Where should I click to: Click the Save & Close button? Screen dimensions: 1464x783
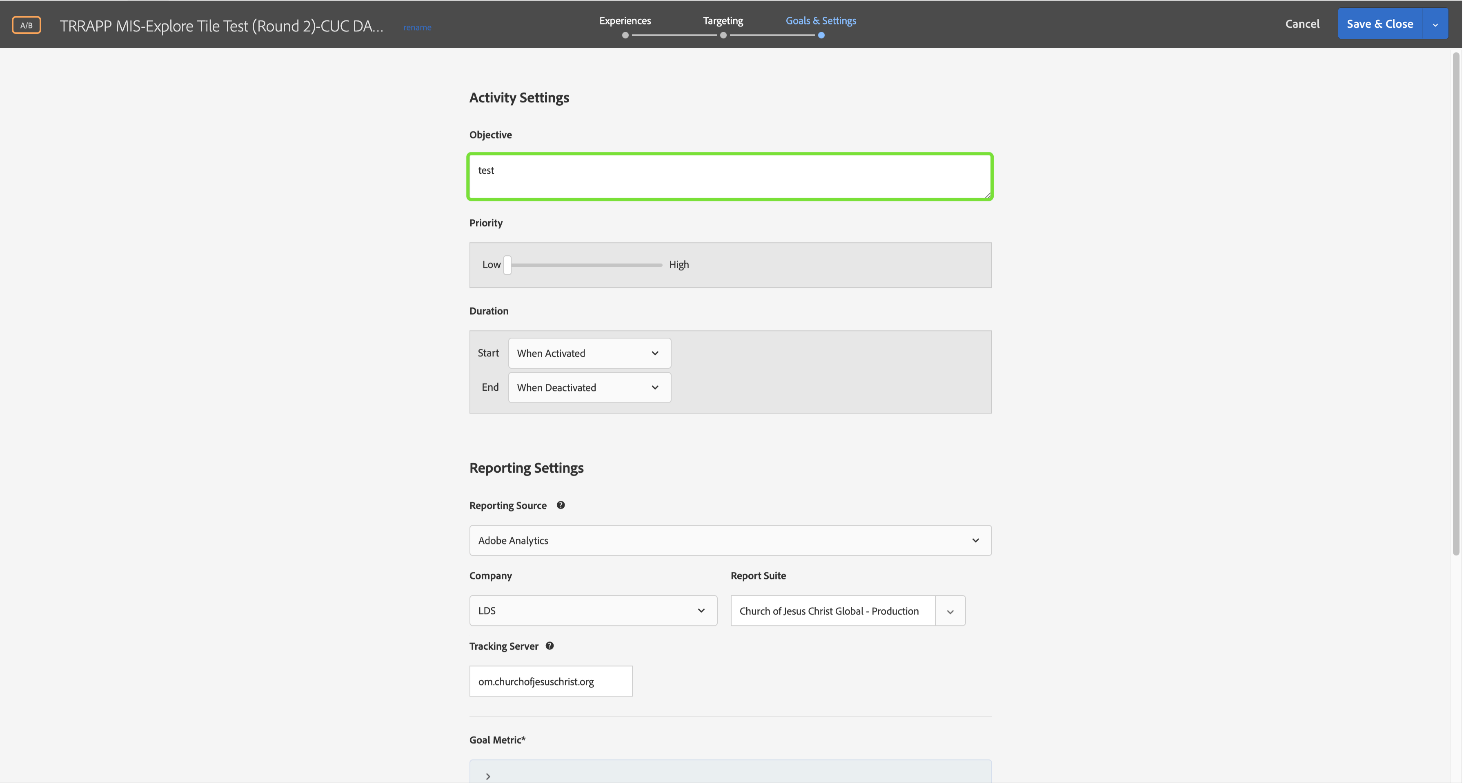[x=1380, y=23]
